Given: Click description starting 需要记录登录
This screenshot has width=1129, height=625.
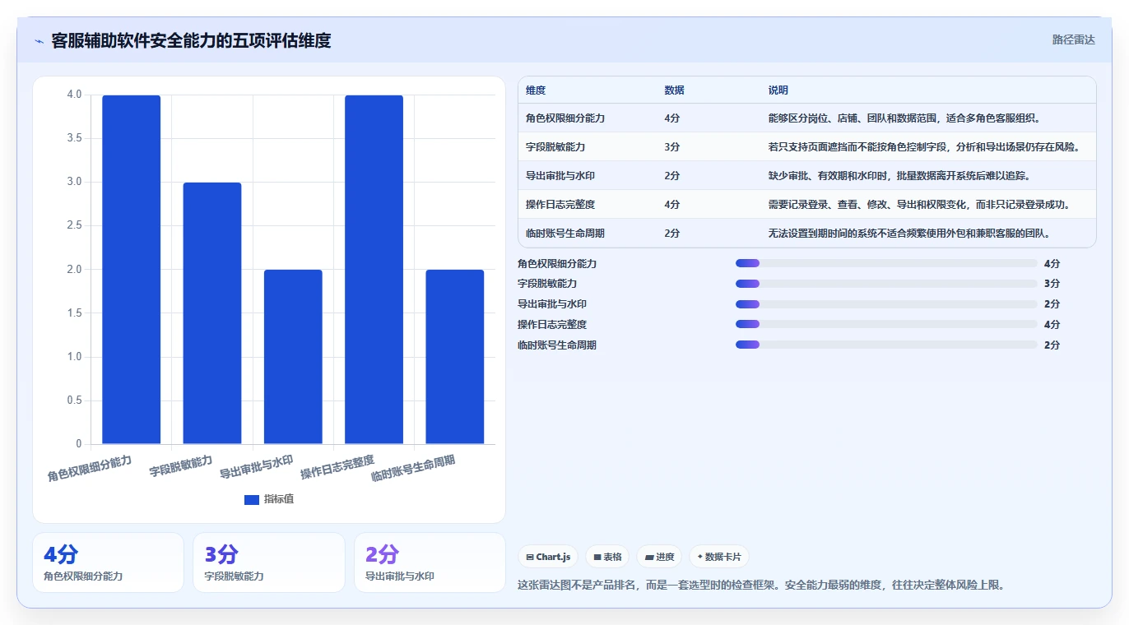Looking at the screenshot, I should pos(919,205).
